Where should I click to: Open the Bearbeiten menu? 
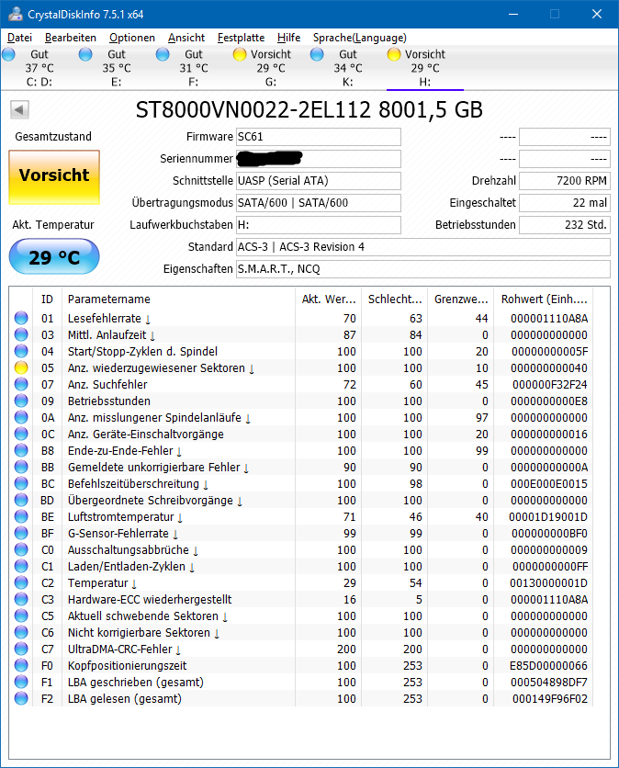point(71,38)
